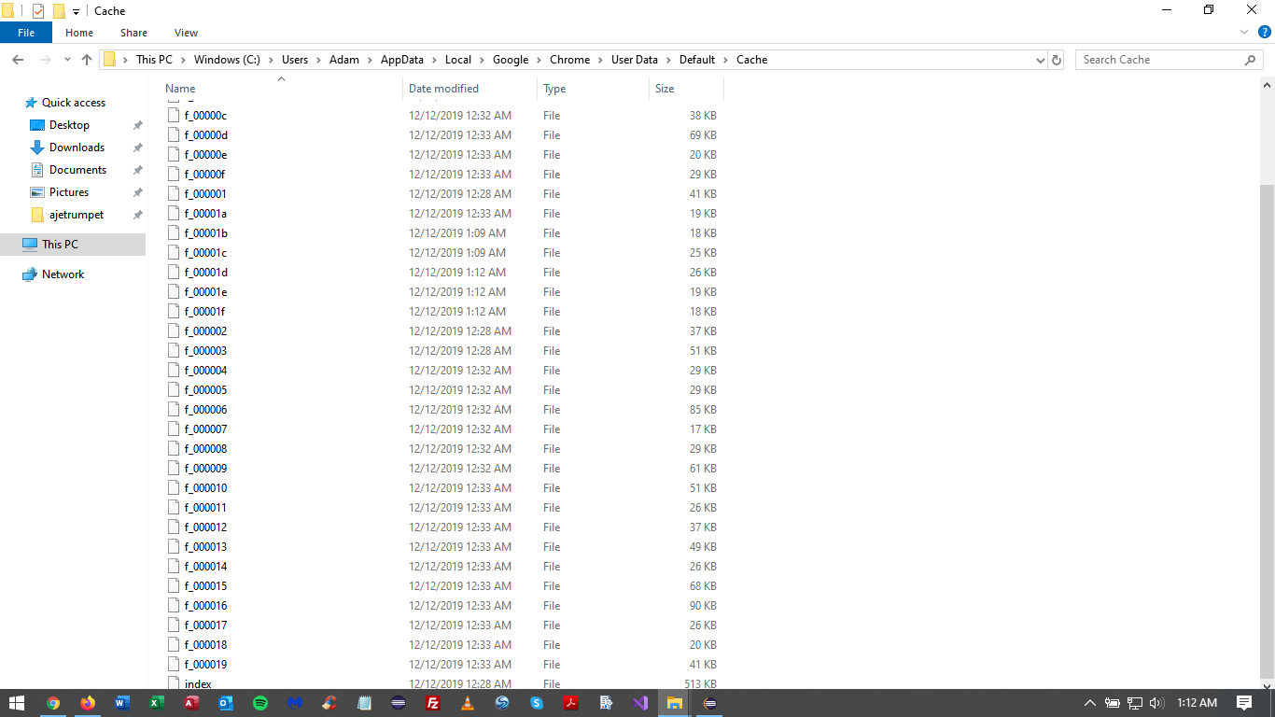
Task: Click the file icon beside f_000010
Action: coord(174,488)
